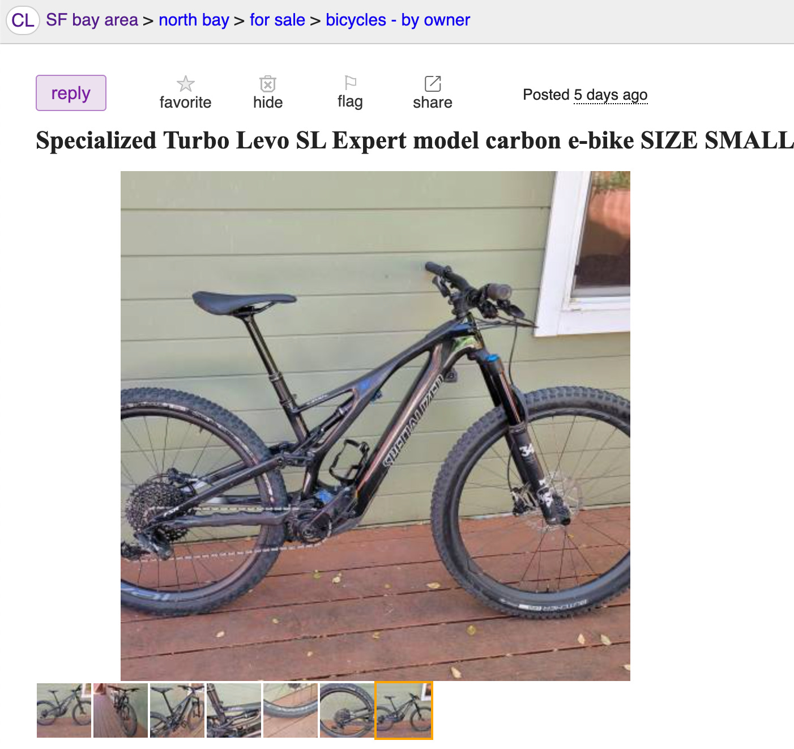Navigate to for sale category
The width and height of the screenshot is (794, 749).
(x=278, y=20)
